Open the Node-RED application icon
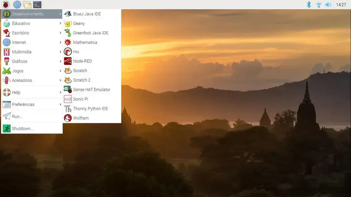351x197 pixels. [x=68, y=61]
